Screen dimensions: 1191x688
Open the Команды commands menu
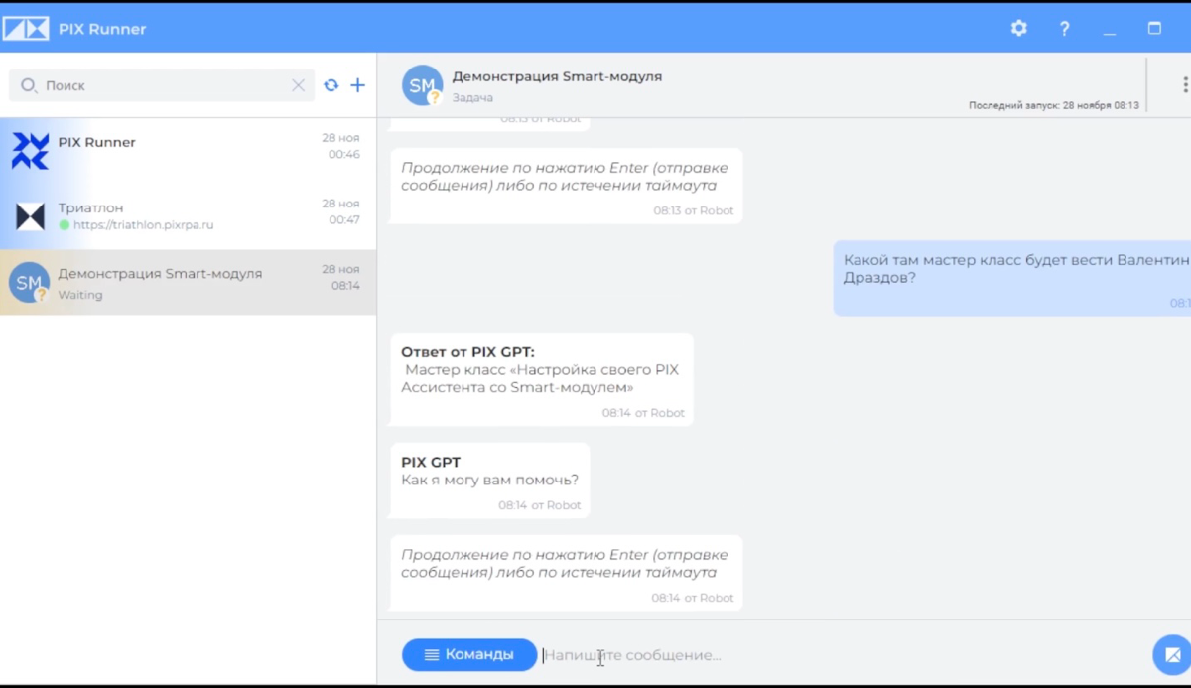coord(469,654)
